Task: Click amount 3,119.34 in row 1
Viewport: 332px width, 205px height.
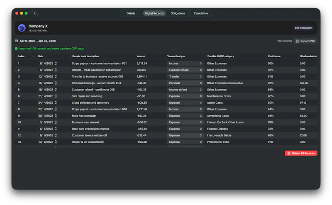Action: (x=142, y=63)
